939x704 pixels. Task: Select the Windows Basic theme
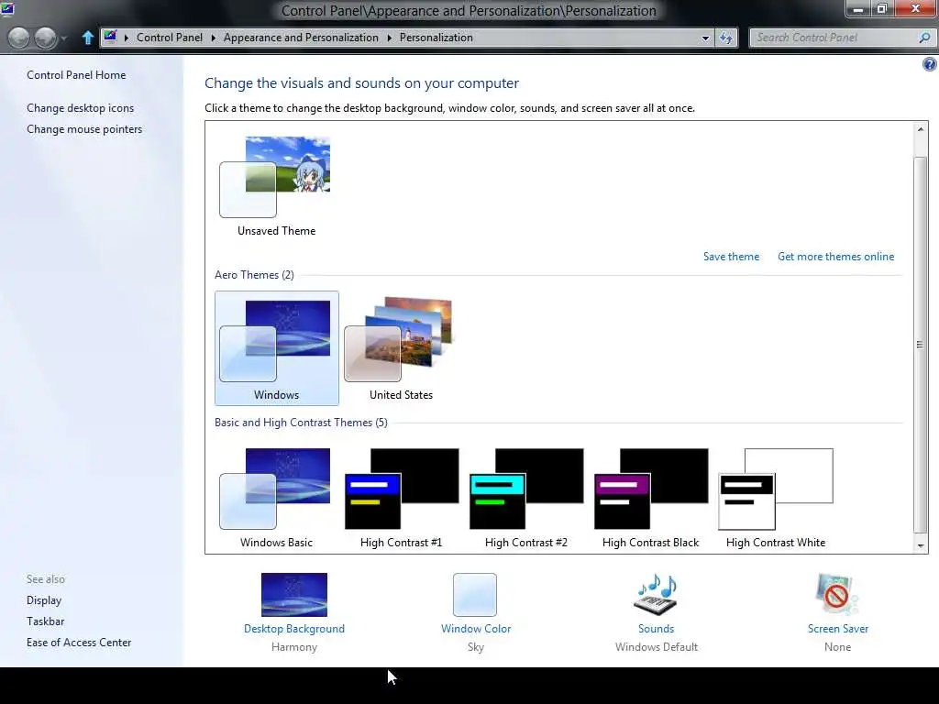tap(276, 497)
